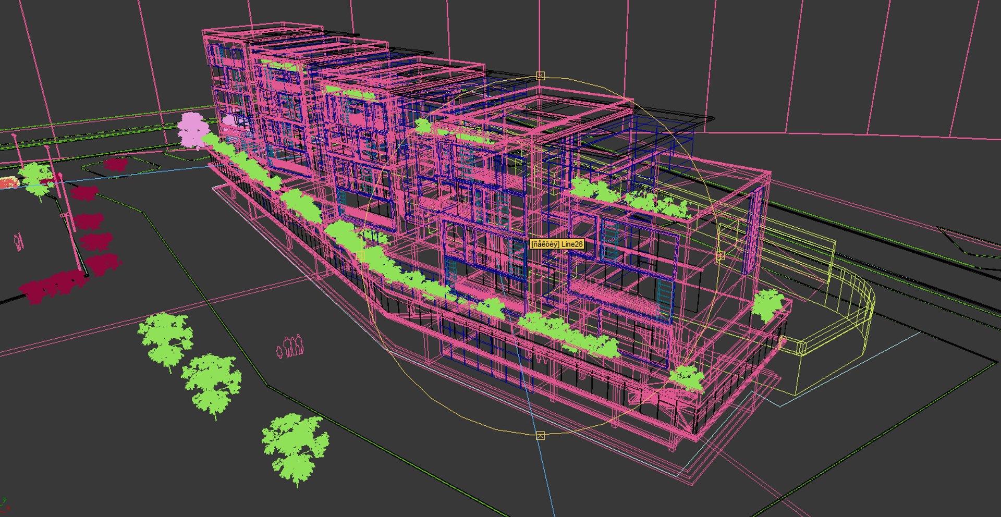
Task: Click the right square handle of the yellow orbit circle
Action: coord(720,256)
